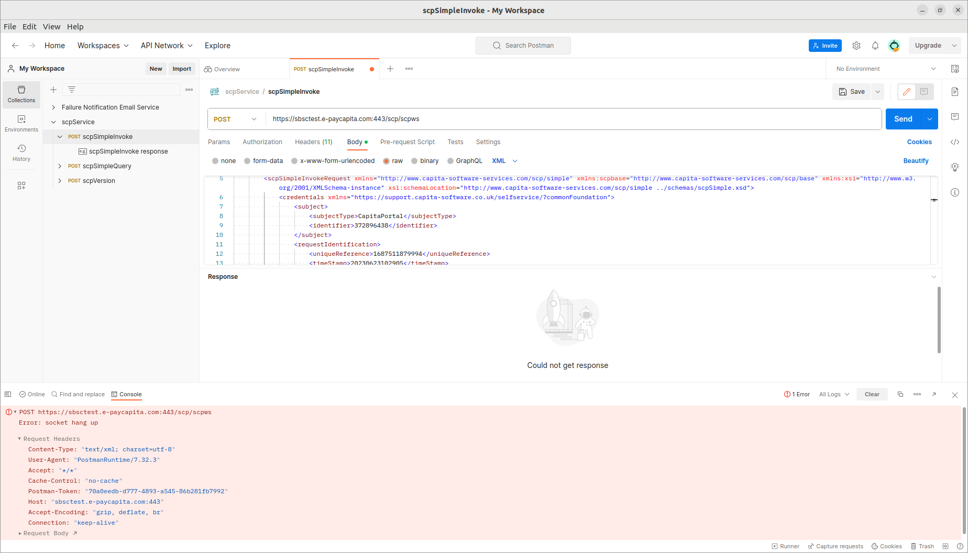The image size is (968, 553).
Task: Open the environment quick look icon
Action: [x=955, y=69]
